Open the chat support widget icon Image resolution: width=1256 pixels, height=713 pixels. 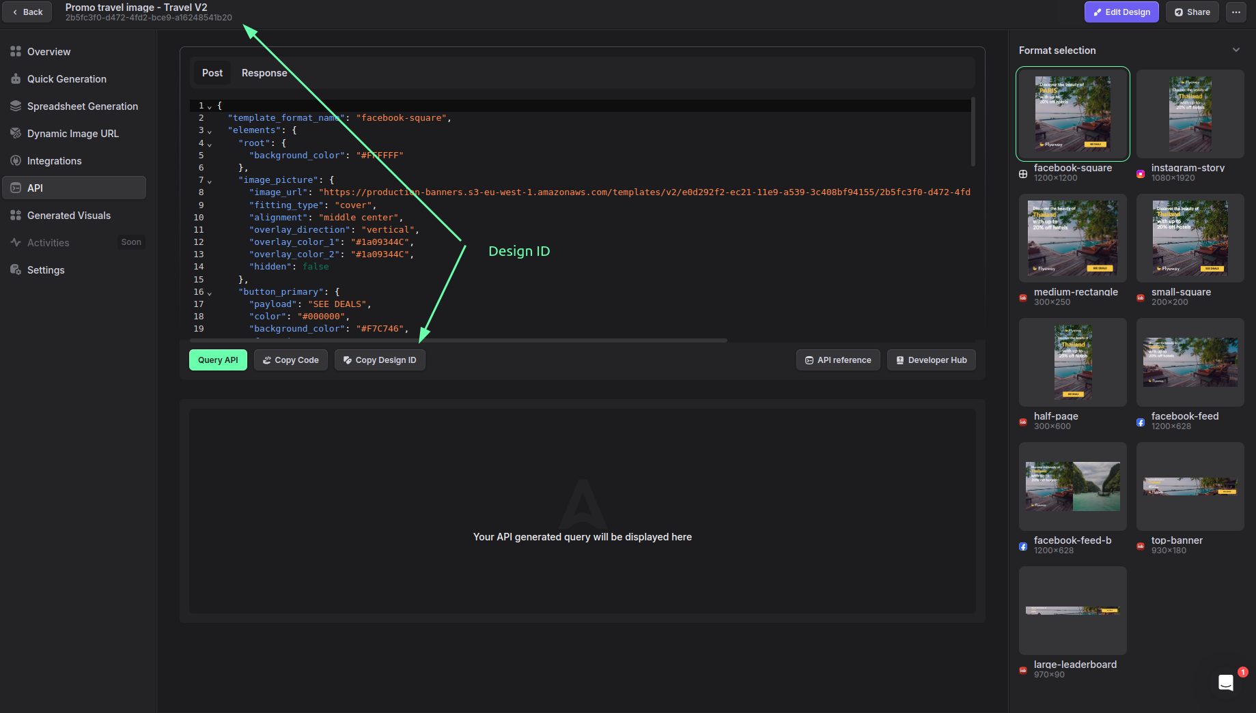click(1226, 682)
